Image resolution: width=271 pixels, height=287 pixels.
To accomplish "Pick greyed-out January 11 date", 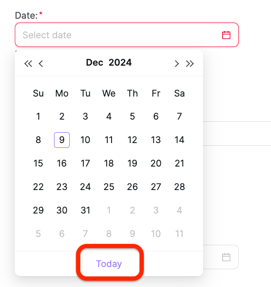I will (180, 234).
